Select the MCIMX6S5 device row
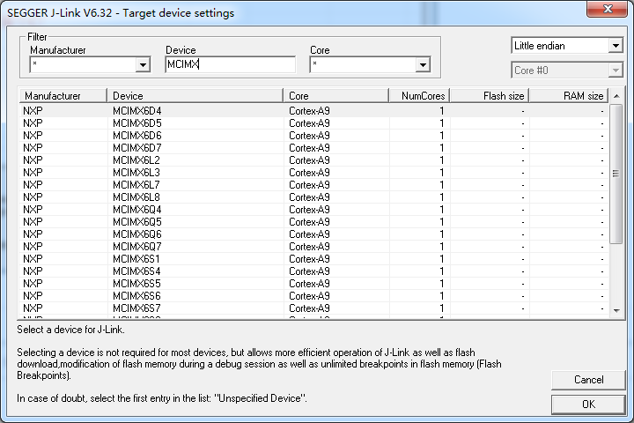This screenshot has height=423, width=634. (x=313, y=284)
